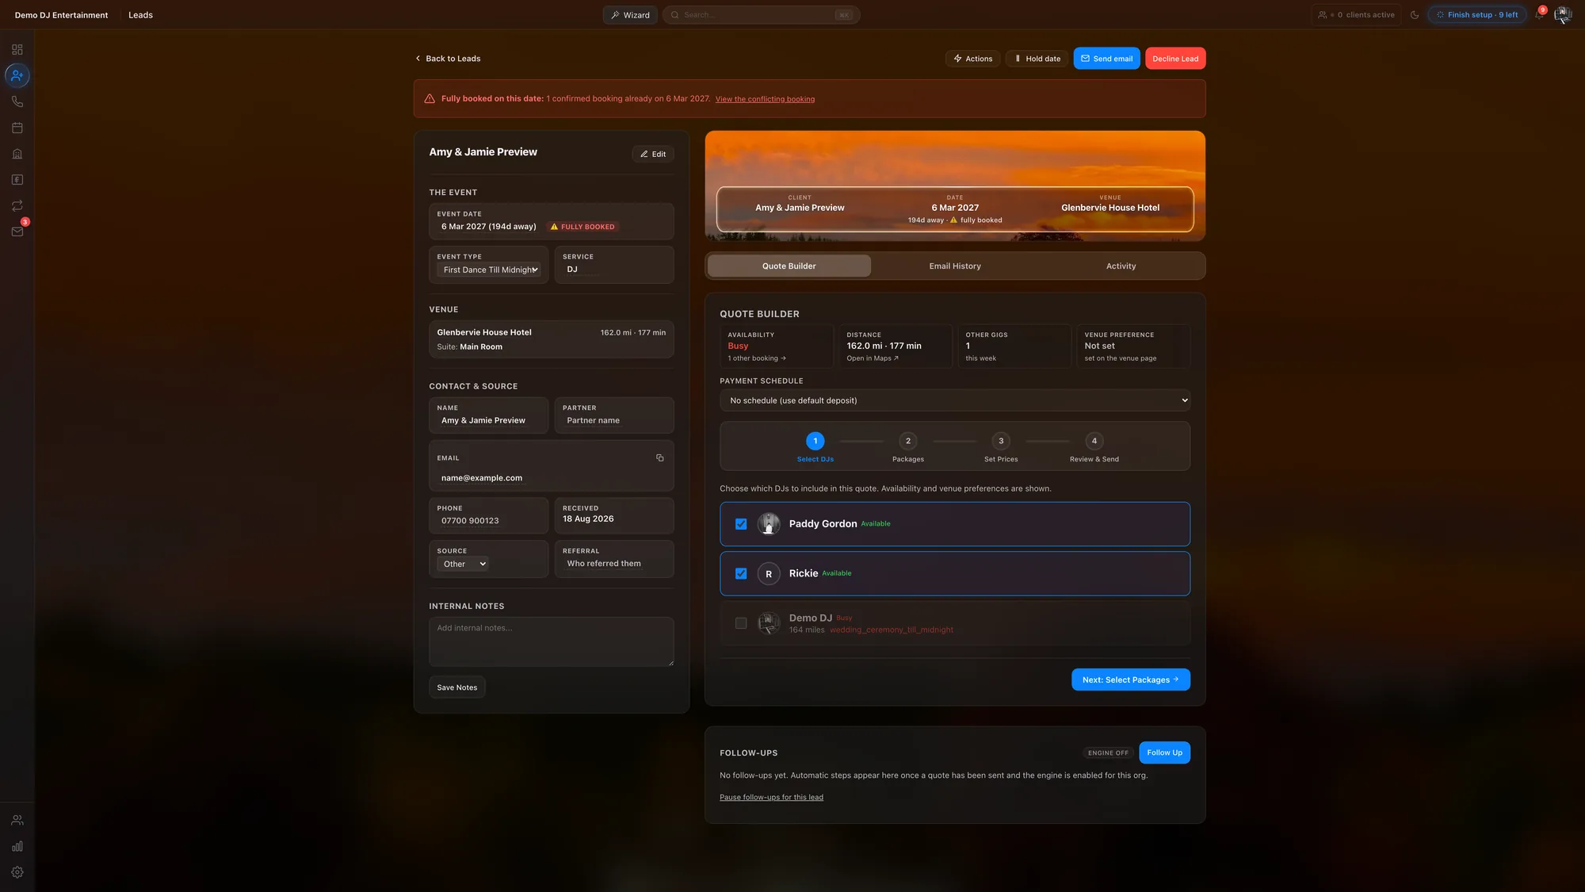
Task: Jump to Review & Send step 4
Action: point(1094,447)
